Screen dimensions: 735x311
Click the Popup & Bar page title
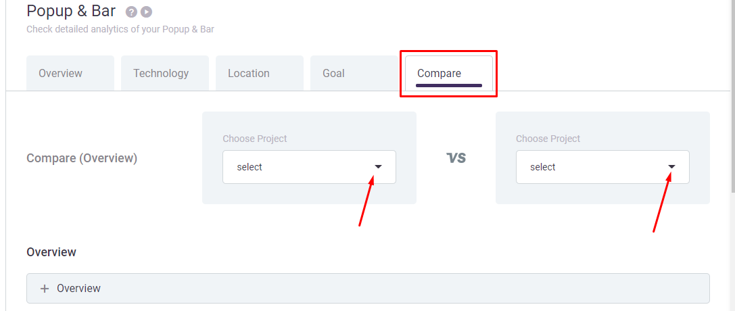click(71, 11)
